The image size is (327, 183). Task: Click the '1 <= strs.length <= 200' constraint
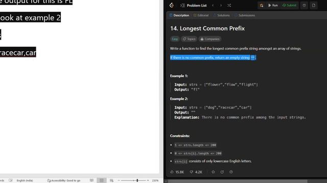click(195, 145)
